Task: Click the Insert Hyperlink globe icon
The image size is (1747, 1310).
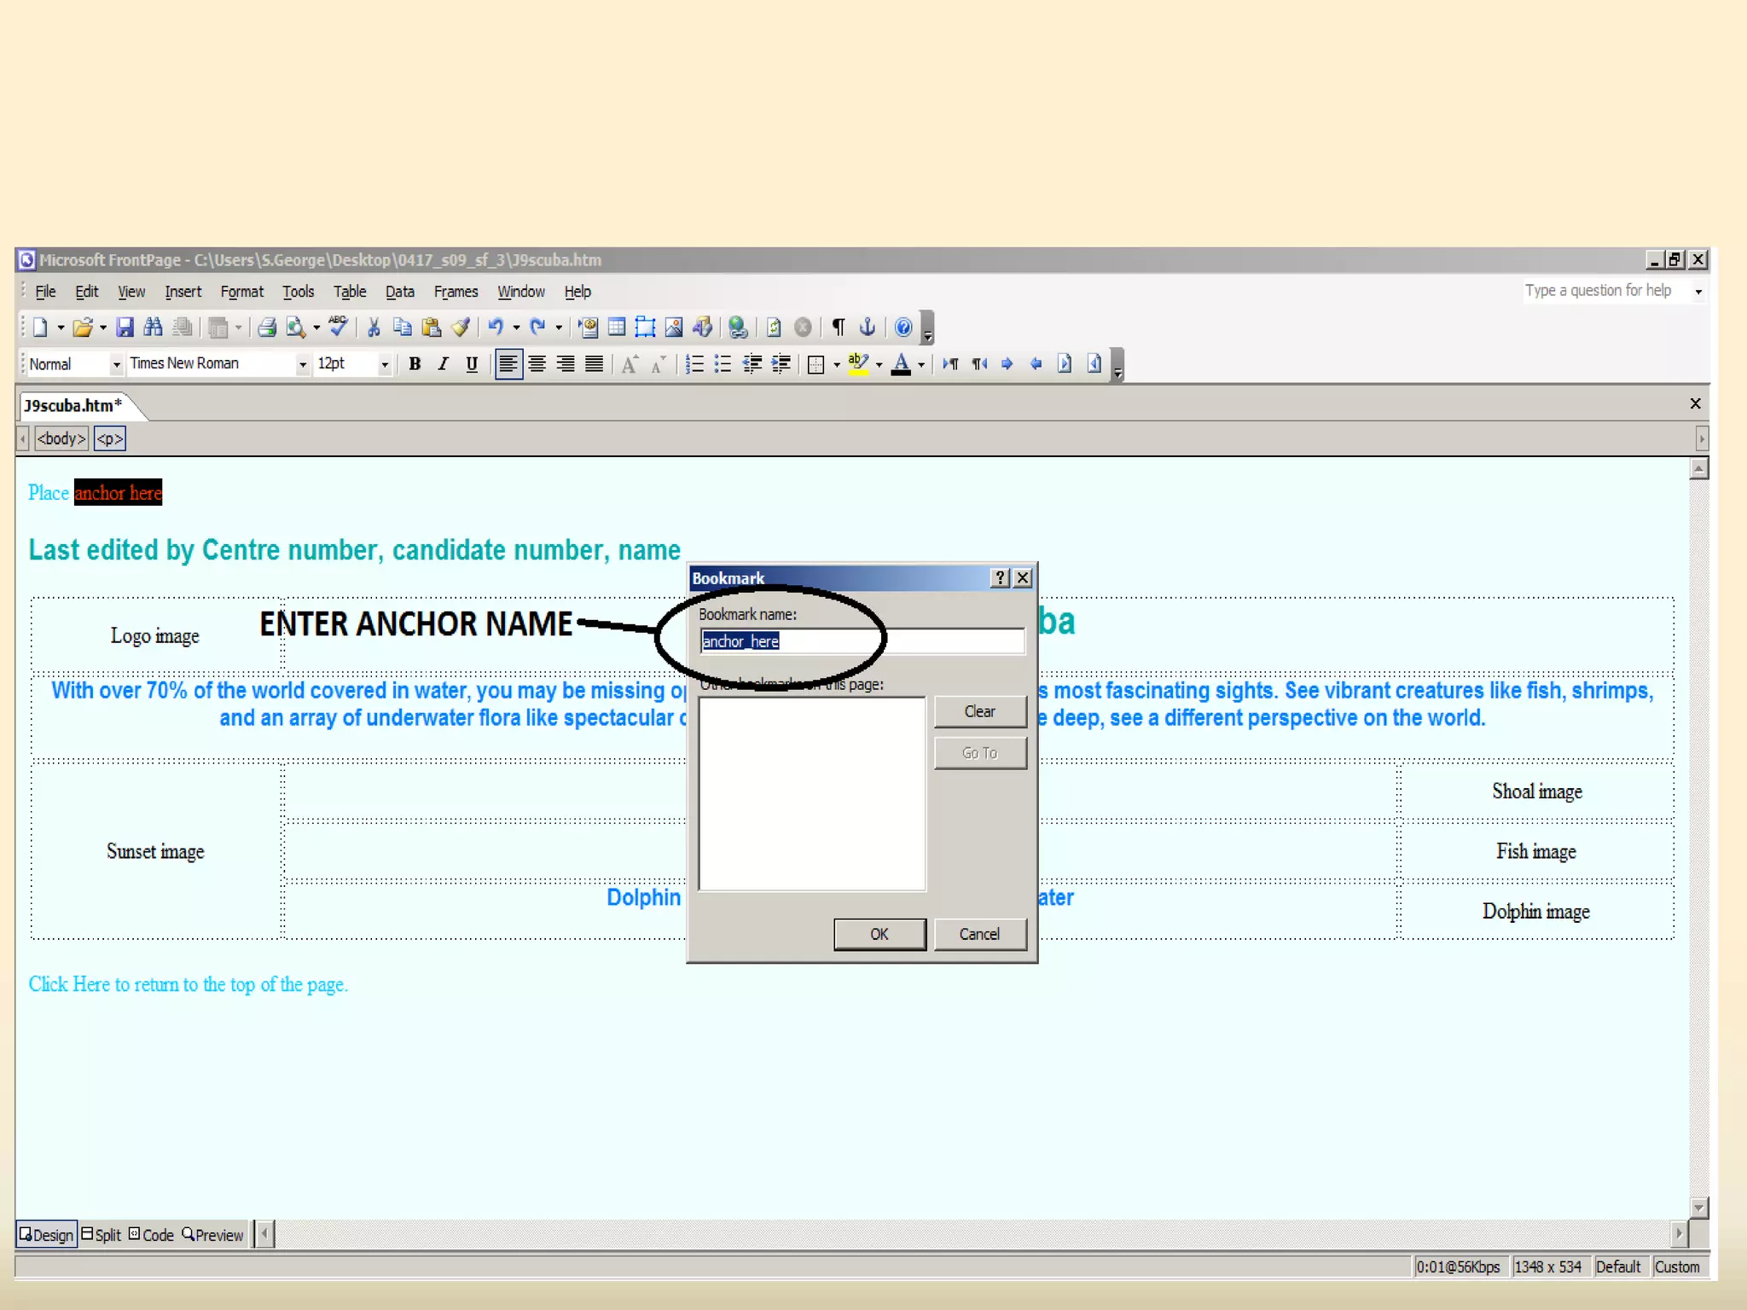Action: (x=738, y=327)
